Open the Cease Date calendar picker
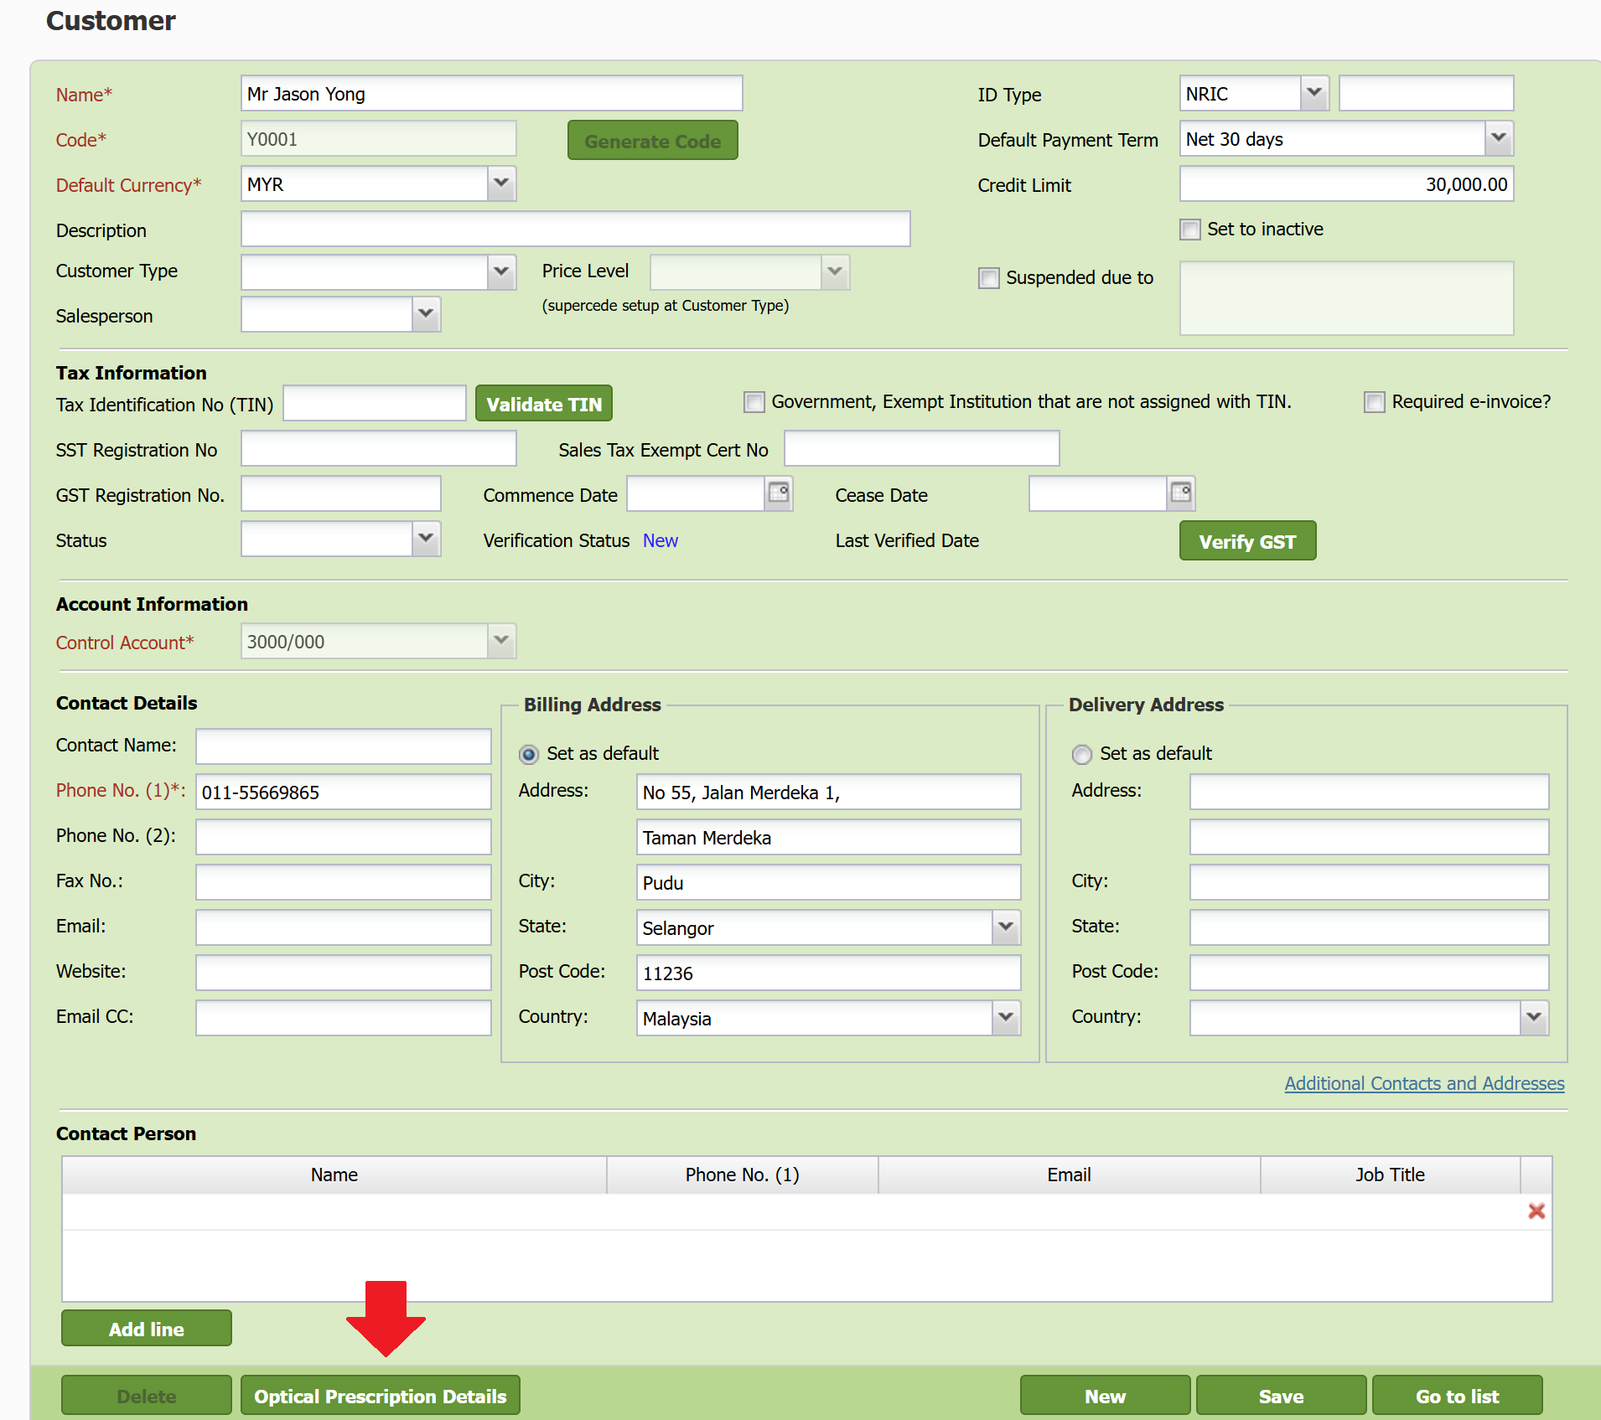 tap(1180, 493)
